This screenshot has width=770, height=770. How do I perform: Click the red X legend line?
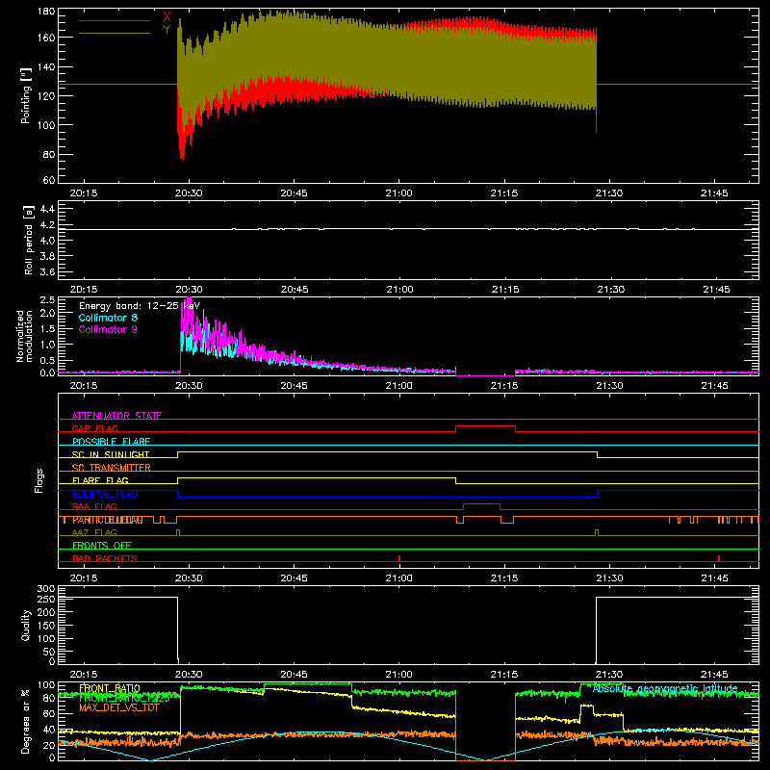click(115, 20)
